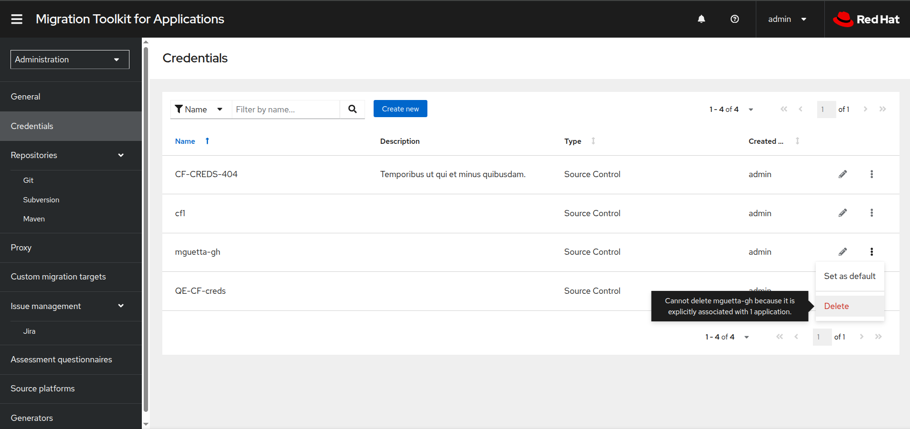
Task: Edit the mguetta-gh credential with pencil icon
Action: [842, 252]
